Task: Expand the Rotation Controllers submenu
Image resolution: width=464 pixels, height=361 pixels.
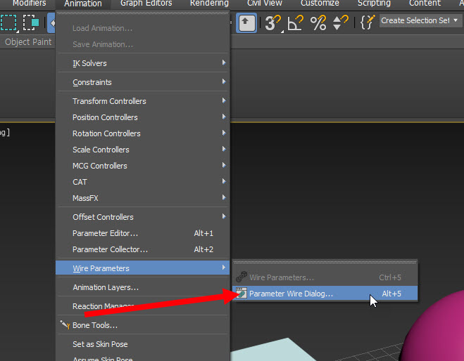Action: click(x=143, y=133)
